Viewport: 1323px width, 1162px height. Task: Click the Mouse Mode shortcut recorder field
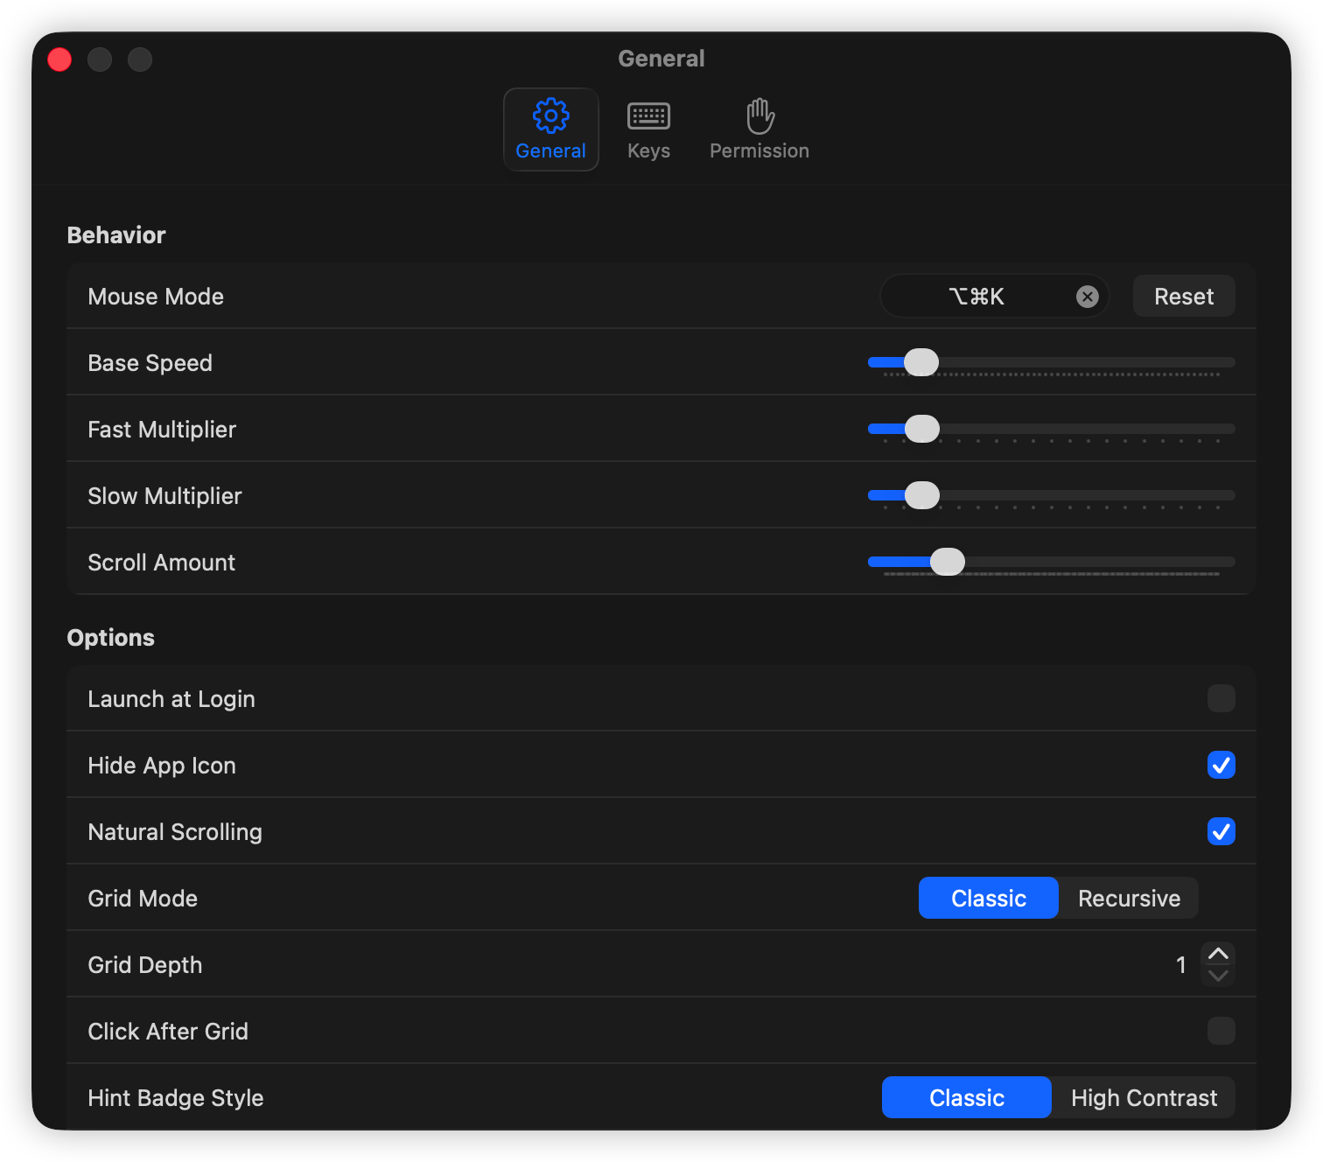coord(995,297)
